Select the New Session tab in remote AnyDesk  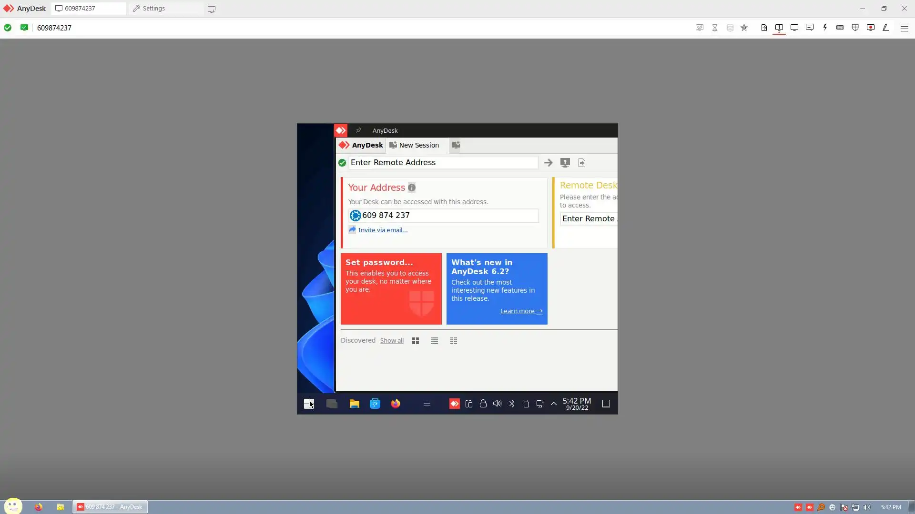414,145
